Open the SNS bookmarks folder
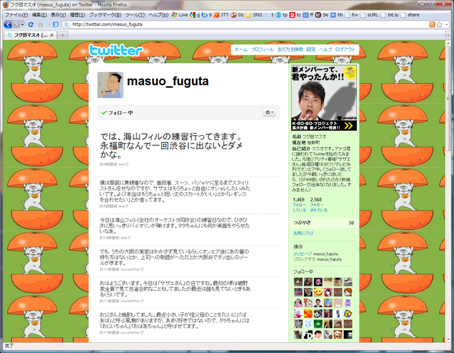This screenshot has width=454, height=353. click(254, 15)
